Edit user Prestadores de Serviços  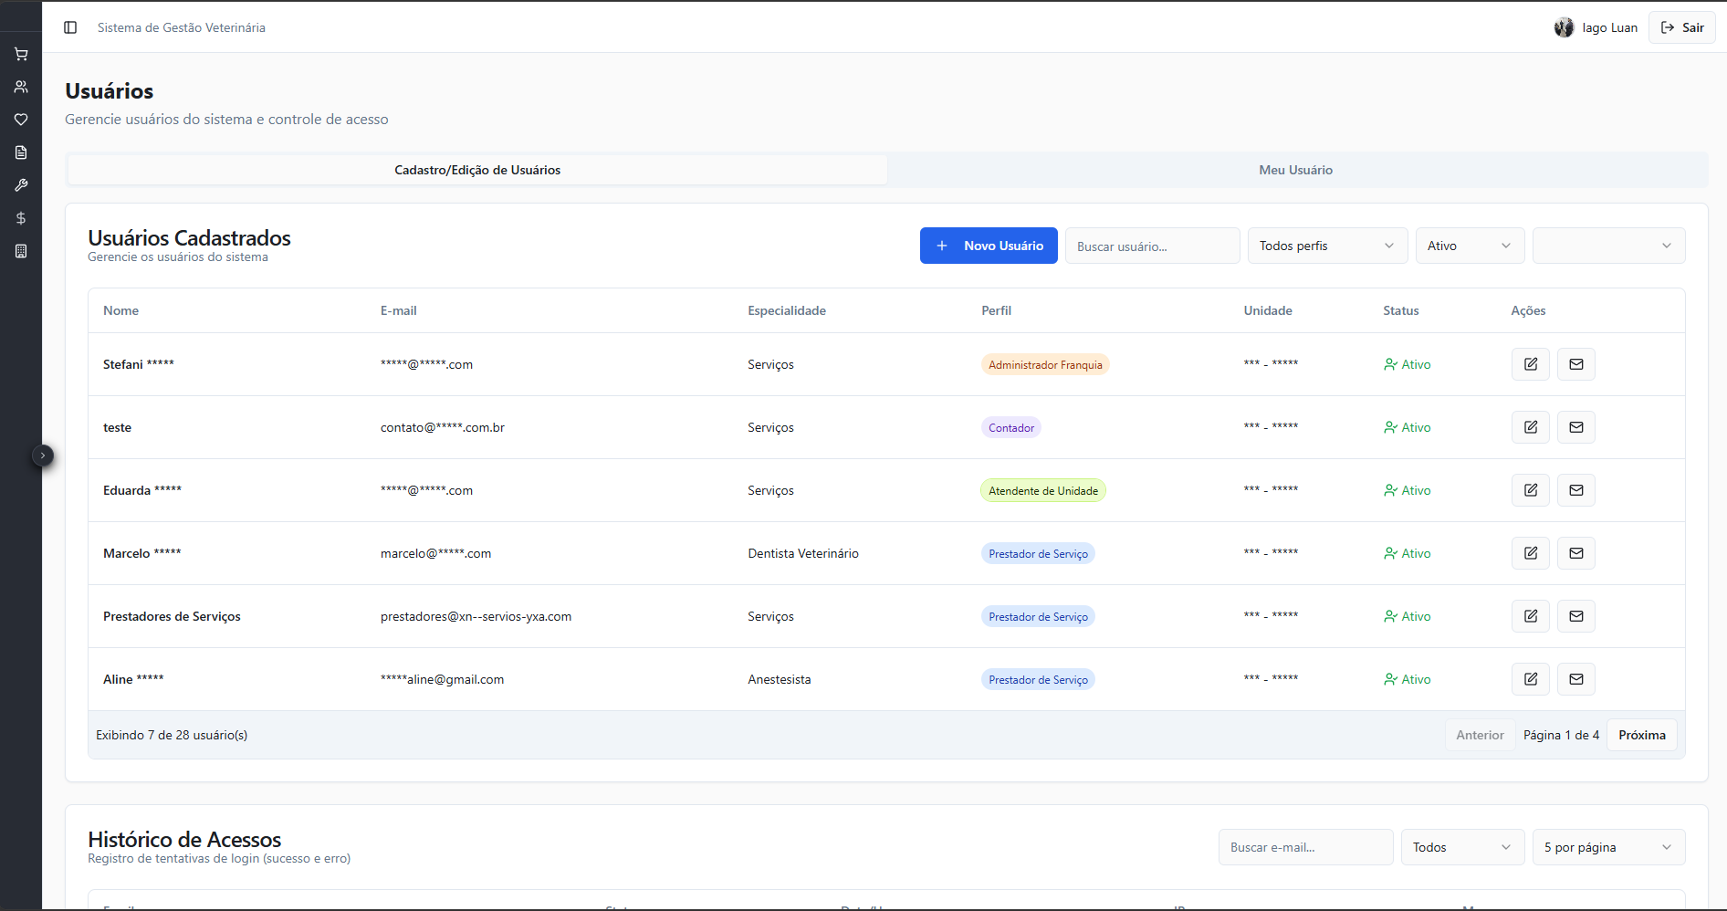1531,616
